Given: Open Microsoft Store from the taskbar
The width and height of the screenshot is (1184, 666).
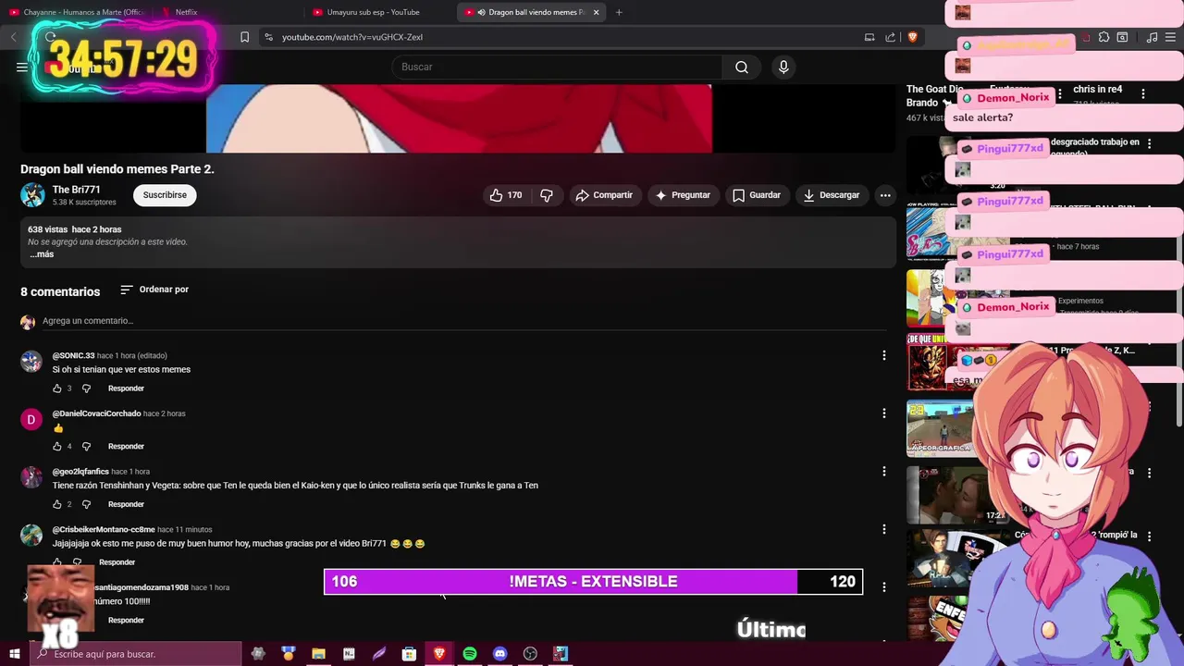Looking at the screenshot, I should (409, 654).
